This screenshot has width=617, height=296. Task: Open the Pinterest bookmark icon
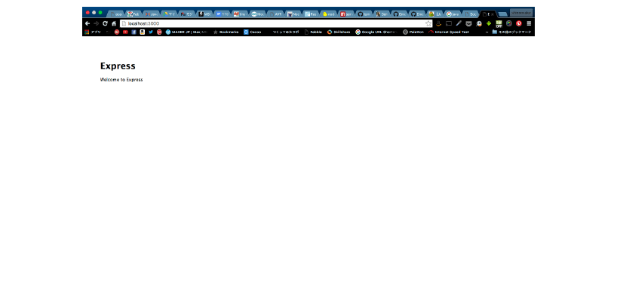[x=159, y=32]
